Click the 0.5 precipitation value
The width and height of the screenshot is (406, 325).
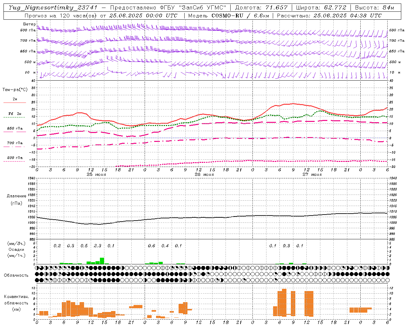click(x=84, y=246)
